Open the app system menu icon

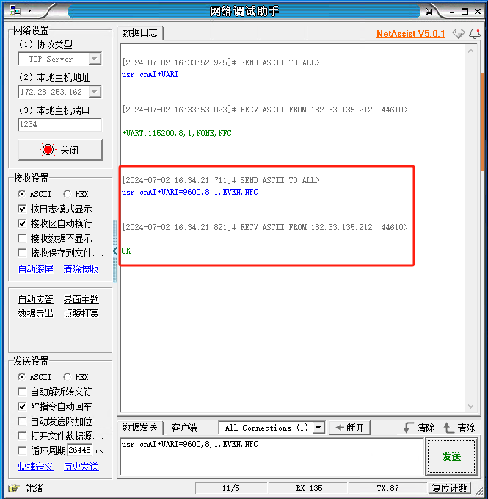pos(15,10)
